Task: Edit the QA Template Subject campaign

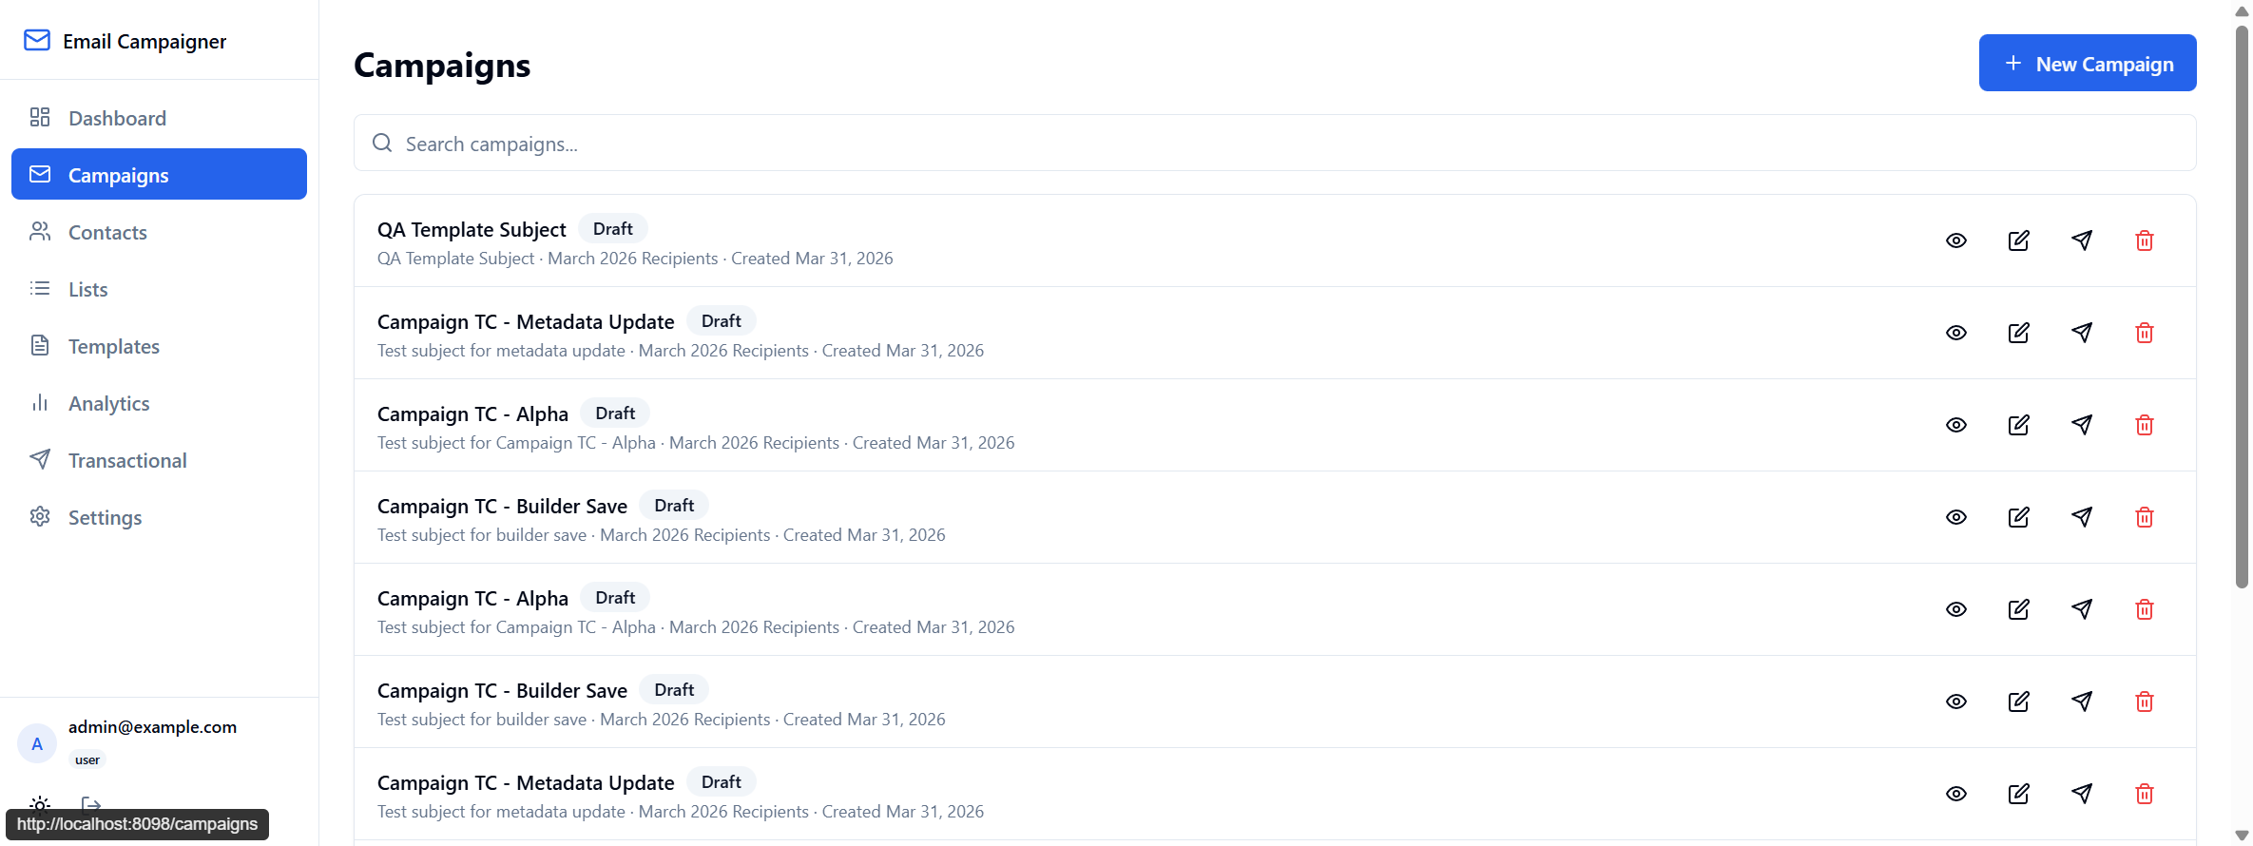Action: click(2018, 240)
